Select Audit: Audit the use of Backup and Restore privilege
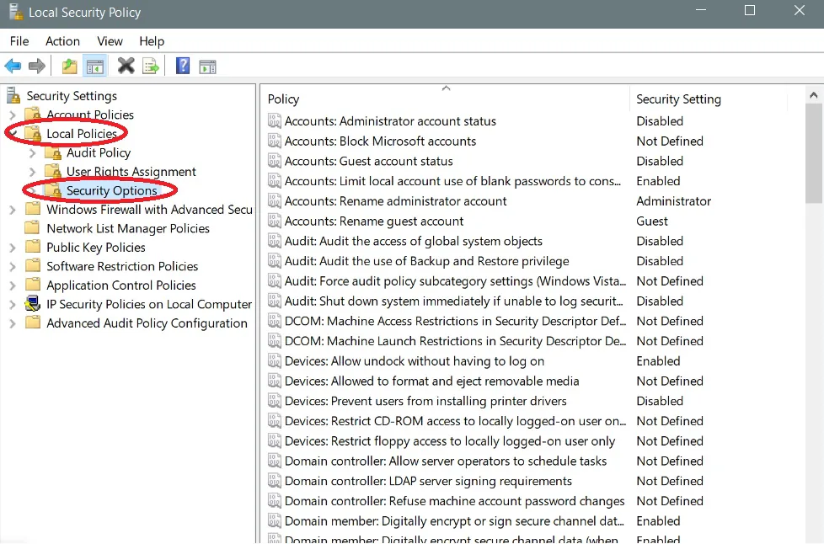This screenshot has height=544, width=824. tap(426, 261)
